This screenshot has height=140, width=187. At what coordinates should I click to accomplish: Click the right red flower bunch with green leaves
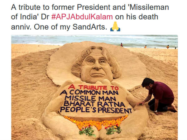point(113,129)
